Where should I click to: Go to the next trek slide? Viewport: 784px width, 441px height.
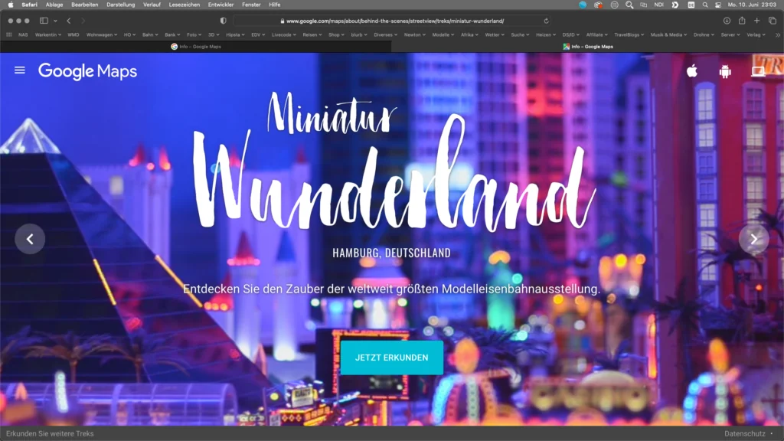[x=754, y=239]
